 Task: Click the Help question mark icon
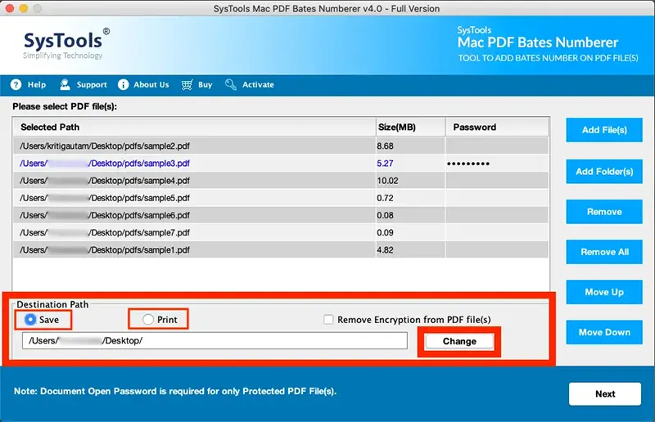pos(16,85)
